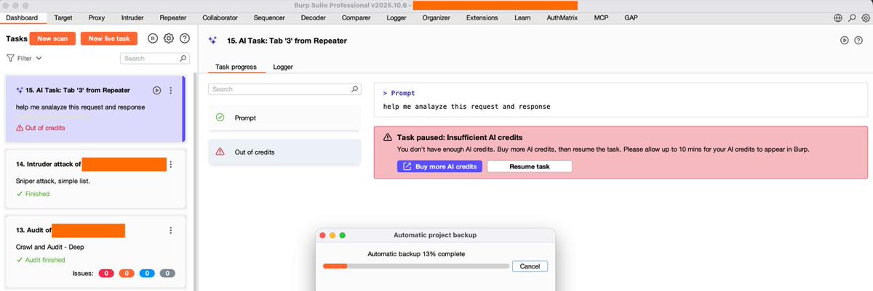The image size is (873, 291).
Task: Click the green check icon next to Prompt step
Action: (220, 117)
